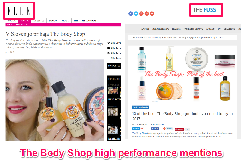Open The Fuss Facebook page icon
245x163 pixels.
click(x=131, y=14)
